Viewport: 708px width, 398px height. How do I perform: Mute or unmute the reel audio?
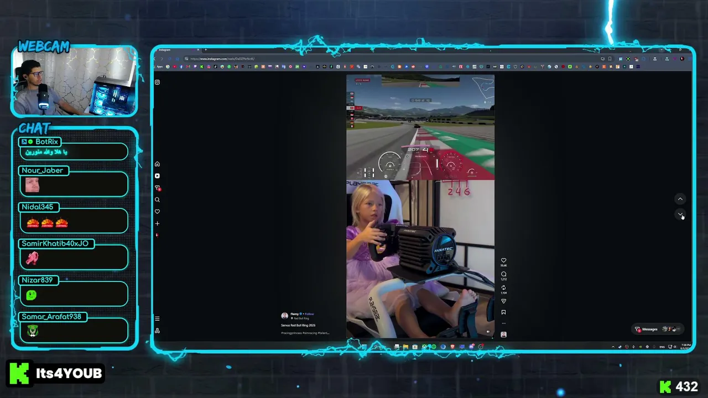pyautogui.click(x=488, y=332)
